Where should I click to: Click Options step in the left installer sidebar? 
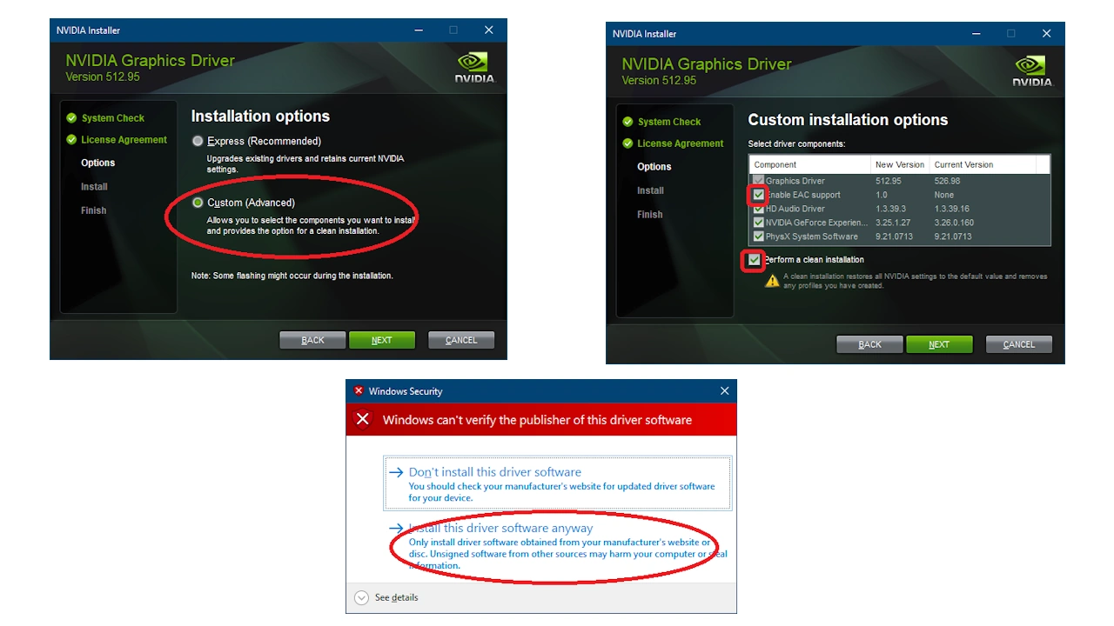(98, 163)
